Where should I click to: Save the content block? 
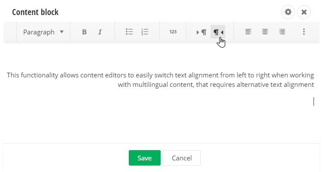(145, 158)
